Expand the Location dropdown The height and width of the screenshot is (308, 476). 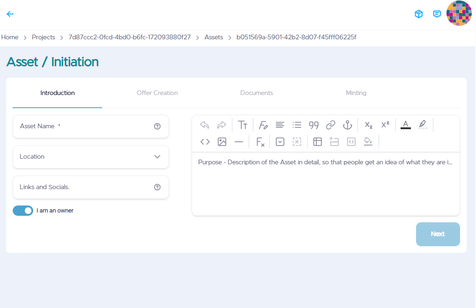(x=157, y=157)
